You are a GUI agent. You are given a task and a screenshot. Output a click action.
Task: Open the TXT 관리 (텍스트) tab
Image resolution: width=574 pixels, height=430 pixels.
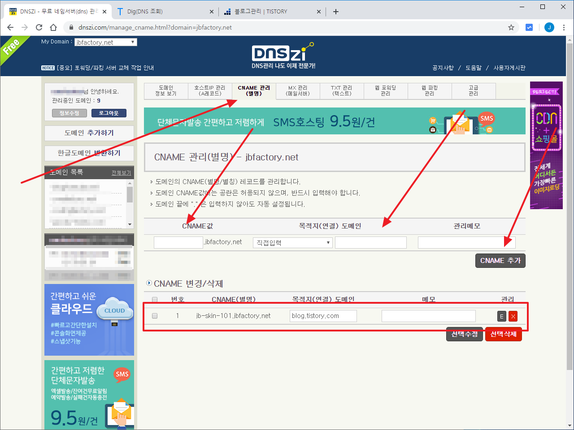click(x=342, y=91)
